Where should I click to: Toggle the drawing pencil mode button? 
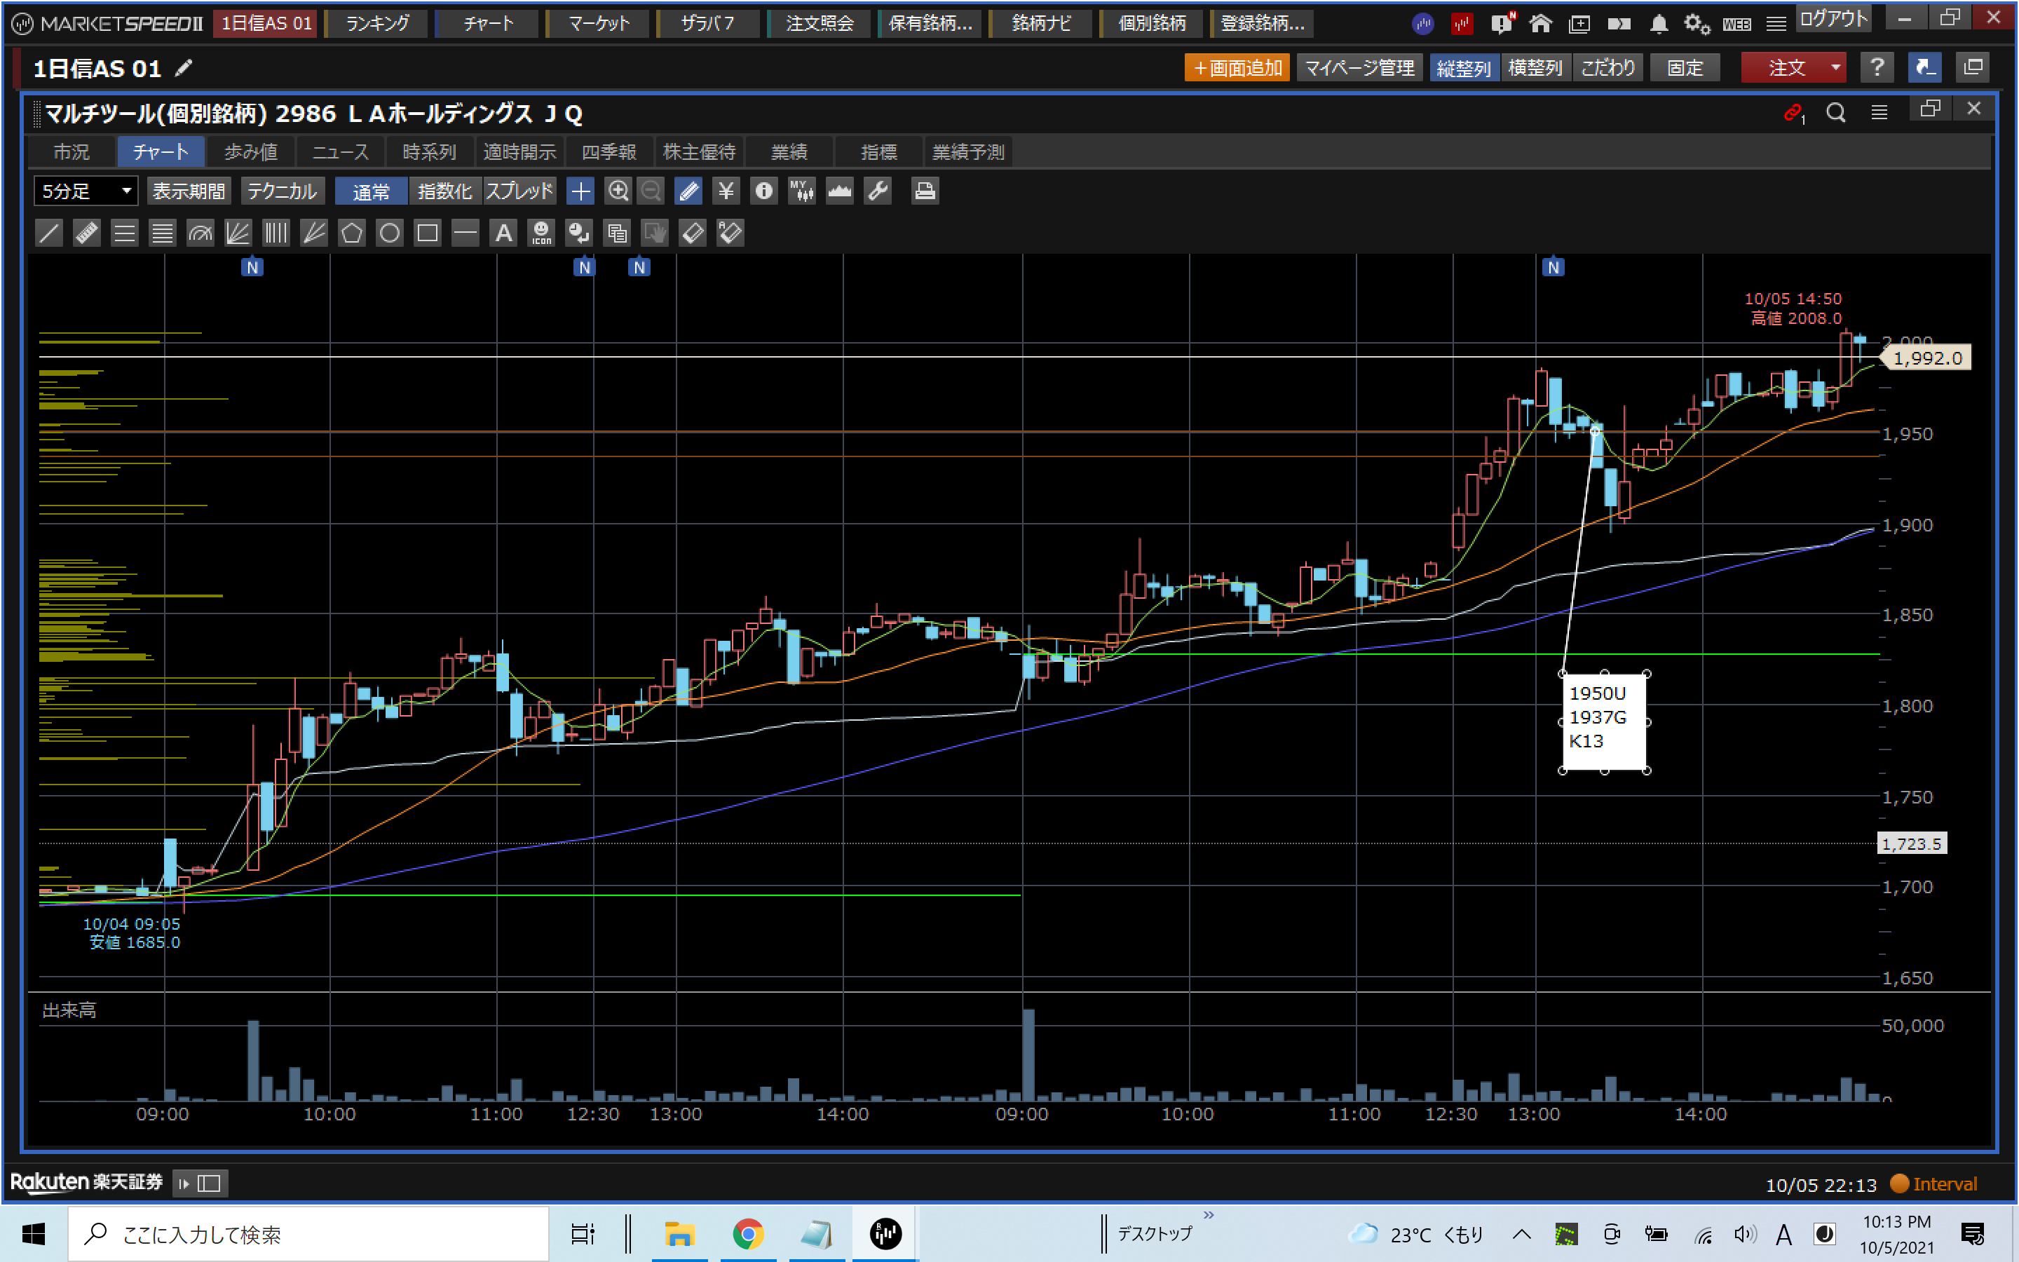coord(688,191)
